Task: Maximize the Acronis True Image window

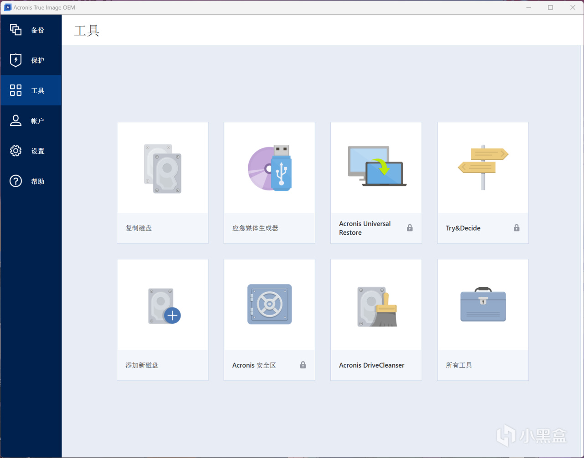Action: [551, 7]
